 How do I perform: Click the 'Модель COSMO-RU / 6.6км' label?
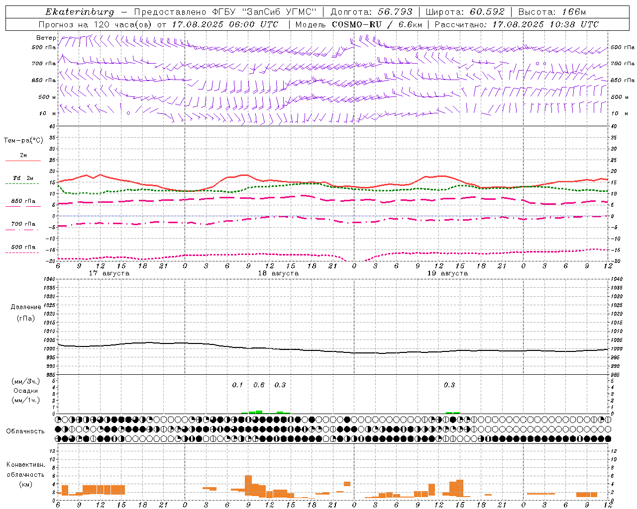pos(359,24)
